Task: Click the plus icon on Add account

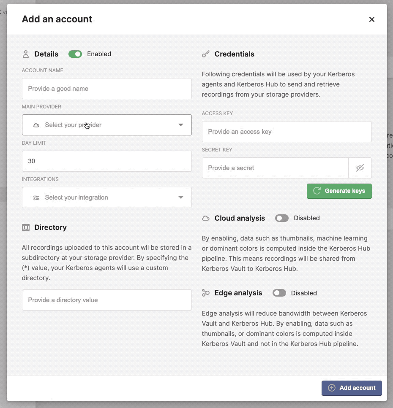Action: [332, 388]
